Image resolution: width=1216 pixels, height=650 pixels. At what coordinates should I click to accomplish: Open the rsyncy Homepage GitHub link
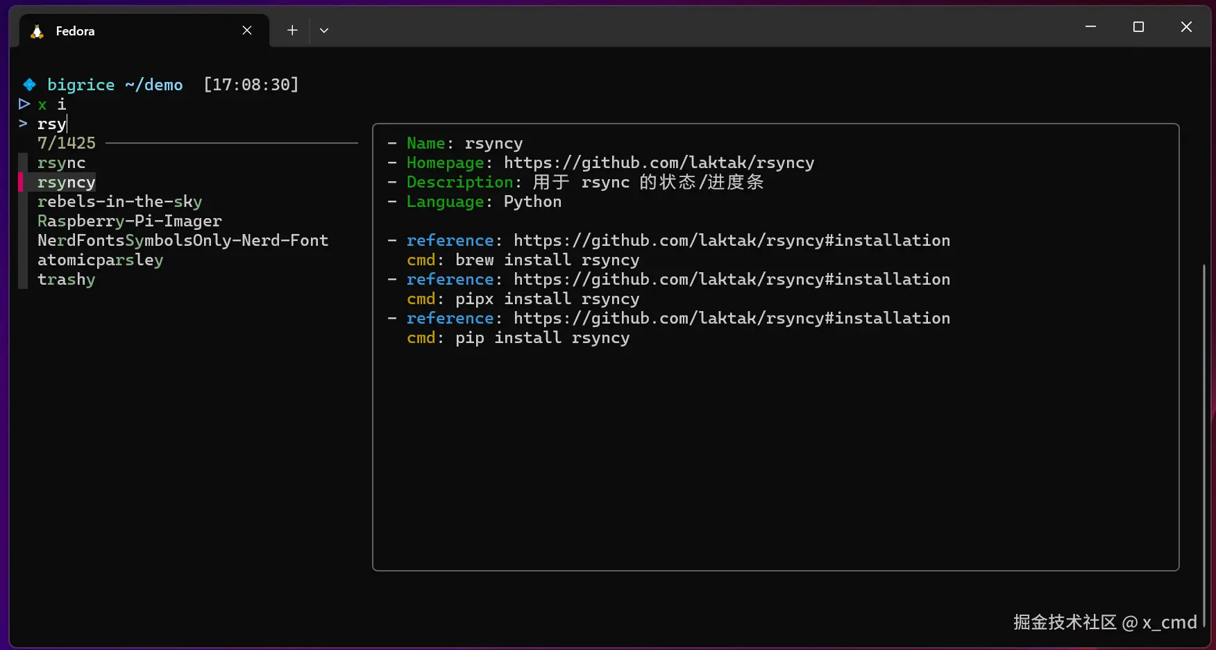(x=659, y=163)
